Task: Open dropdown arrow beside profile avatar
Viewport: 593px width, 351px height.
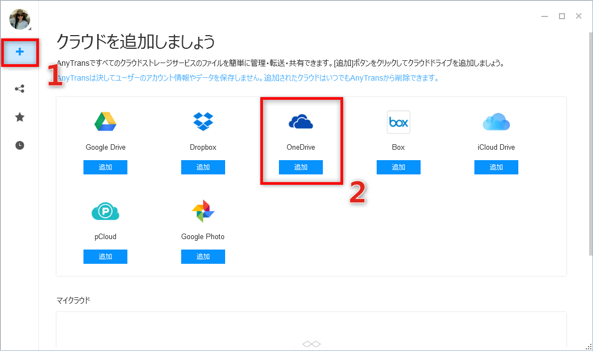Action: coord(30,29)
